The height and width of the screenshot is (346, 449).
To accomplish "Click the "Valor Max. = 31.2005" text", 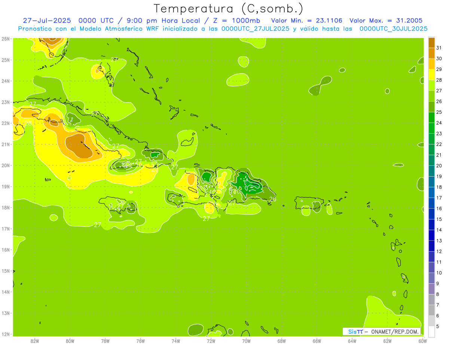I will [386, 21].
